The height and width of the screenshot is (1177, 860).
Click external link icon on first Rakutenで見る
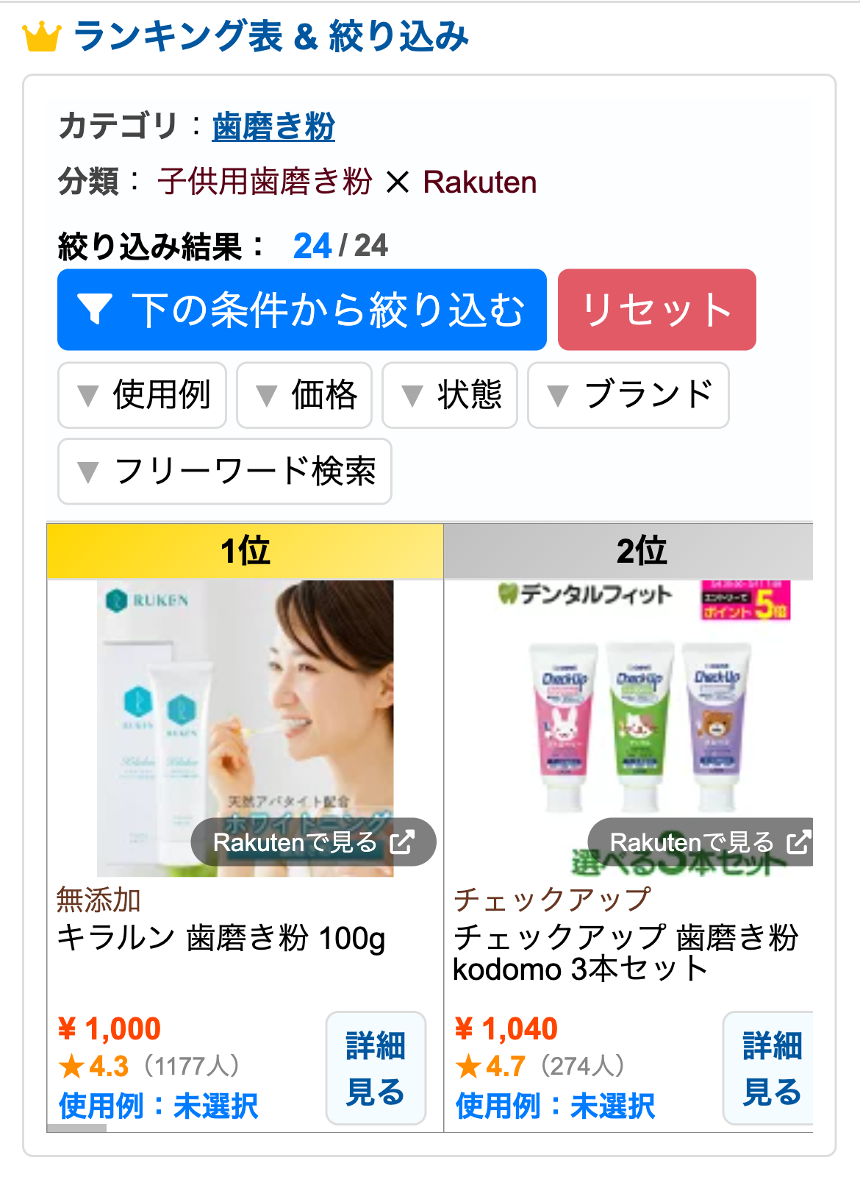402,842
